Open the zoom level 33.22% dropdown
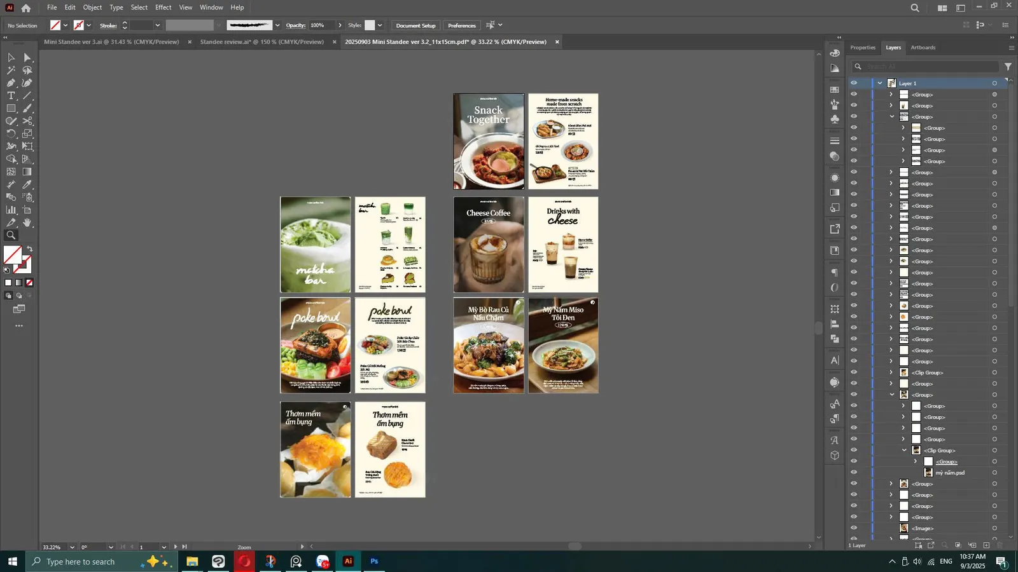The width and height of the screenshot is (1018, 572). pos(72,547)
